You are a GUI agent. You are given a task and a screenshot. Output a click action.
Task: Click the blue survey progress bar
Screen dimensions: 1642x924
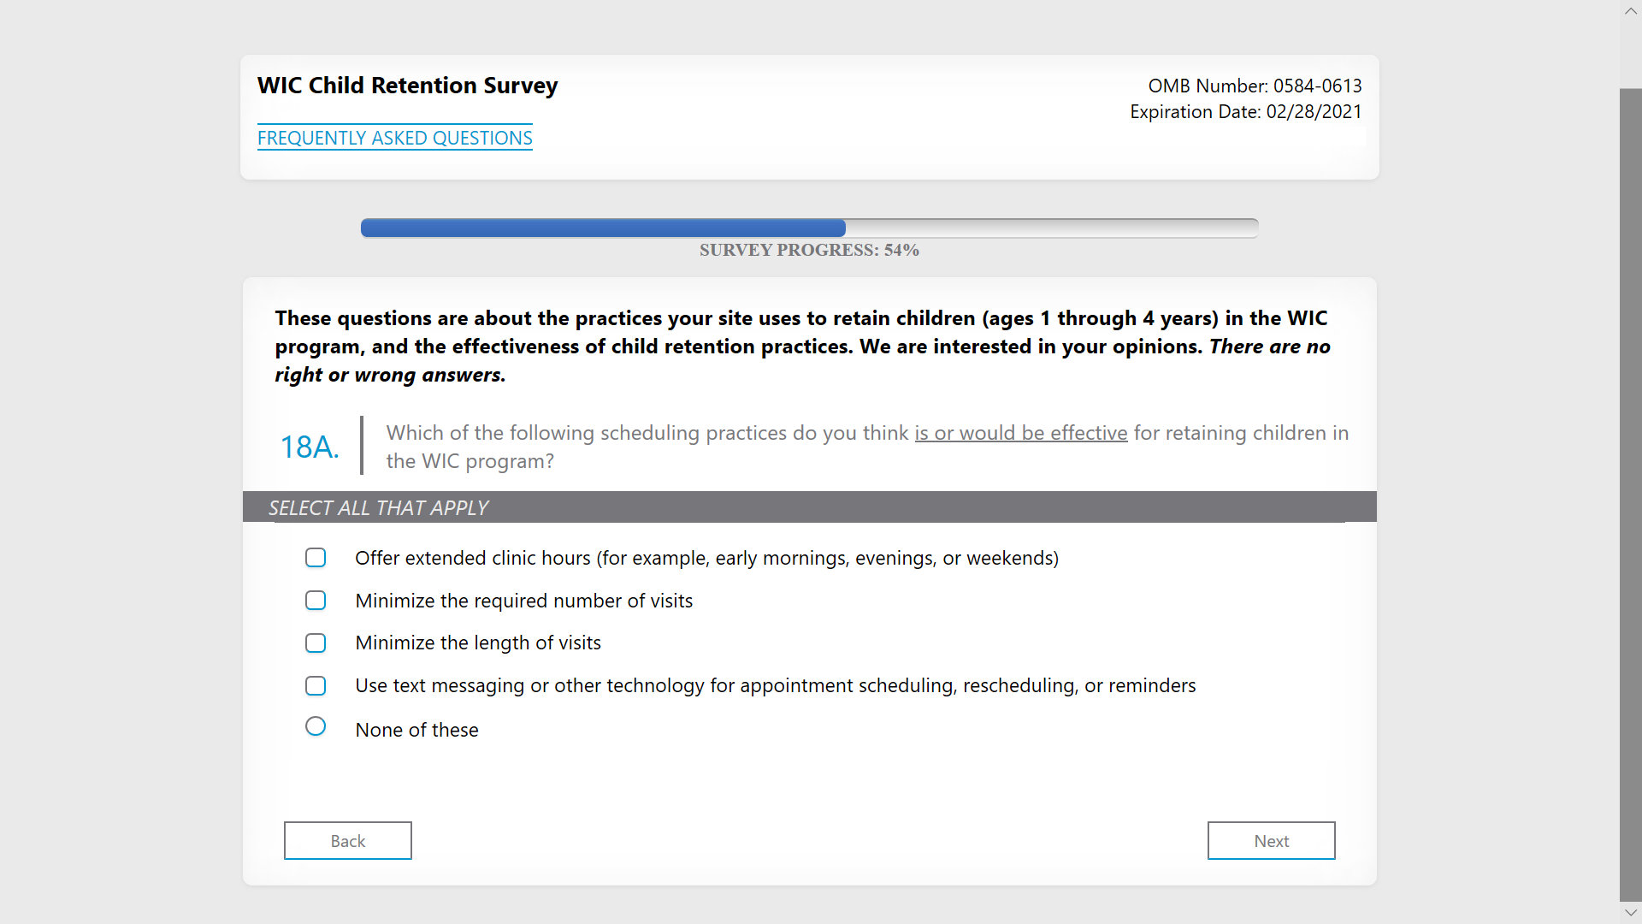click(x=603, y=228)
